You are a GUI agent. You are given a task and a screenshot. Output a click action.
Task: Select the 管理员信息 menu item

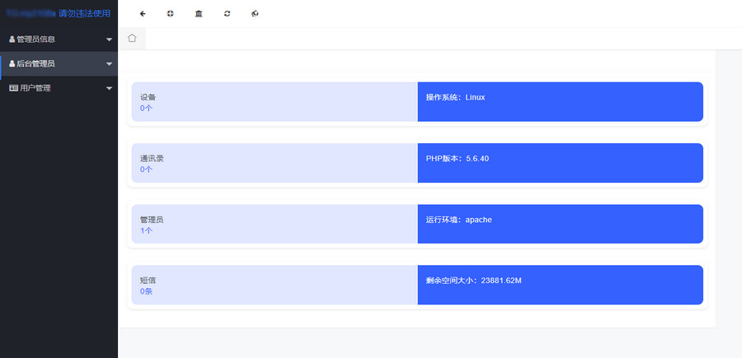tap(36, 40)
